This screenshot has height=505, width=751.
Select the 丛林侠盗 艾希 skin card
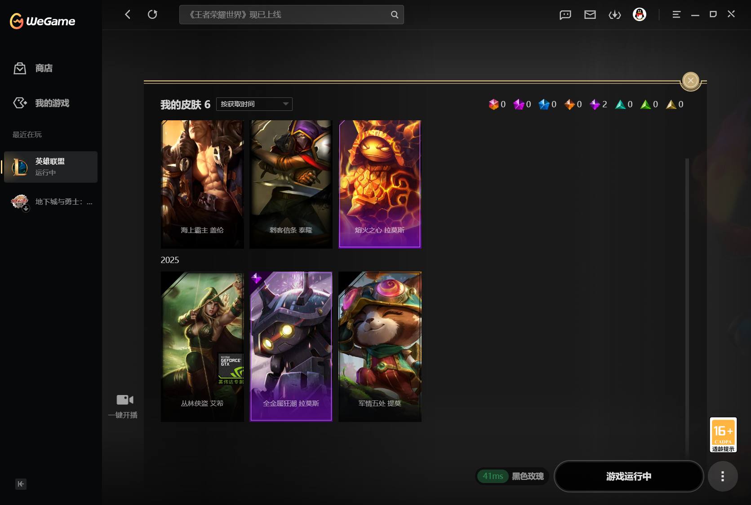202,347
